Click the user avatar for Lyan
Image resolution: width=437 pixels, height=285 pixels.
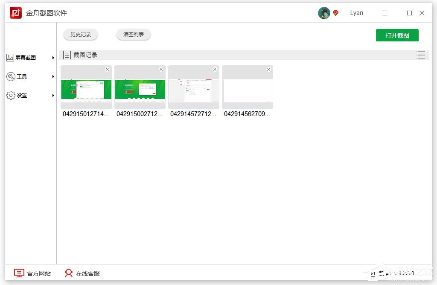click(x=324, y=13)
